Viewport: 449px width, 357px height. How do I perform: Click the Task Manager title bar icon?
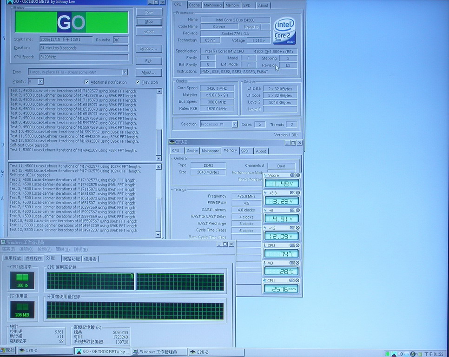[x=3, y=243]
